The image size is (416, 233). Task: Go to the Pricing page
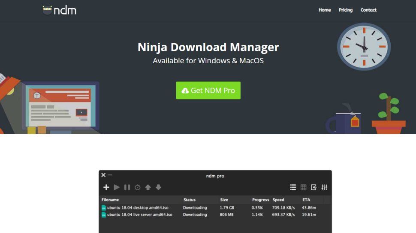(x=345, y=10)
